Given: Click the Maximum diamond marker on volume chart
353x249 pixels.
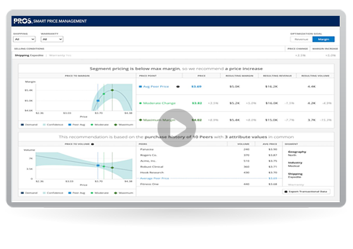Looking at the screenshot, I should pyautogui.click(x=112, y=167).
